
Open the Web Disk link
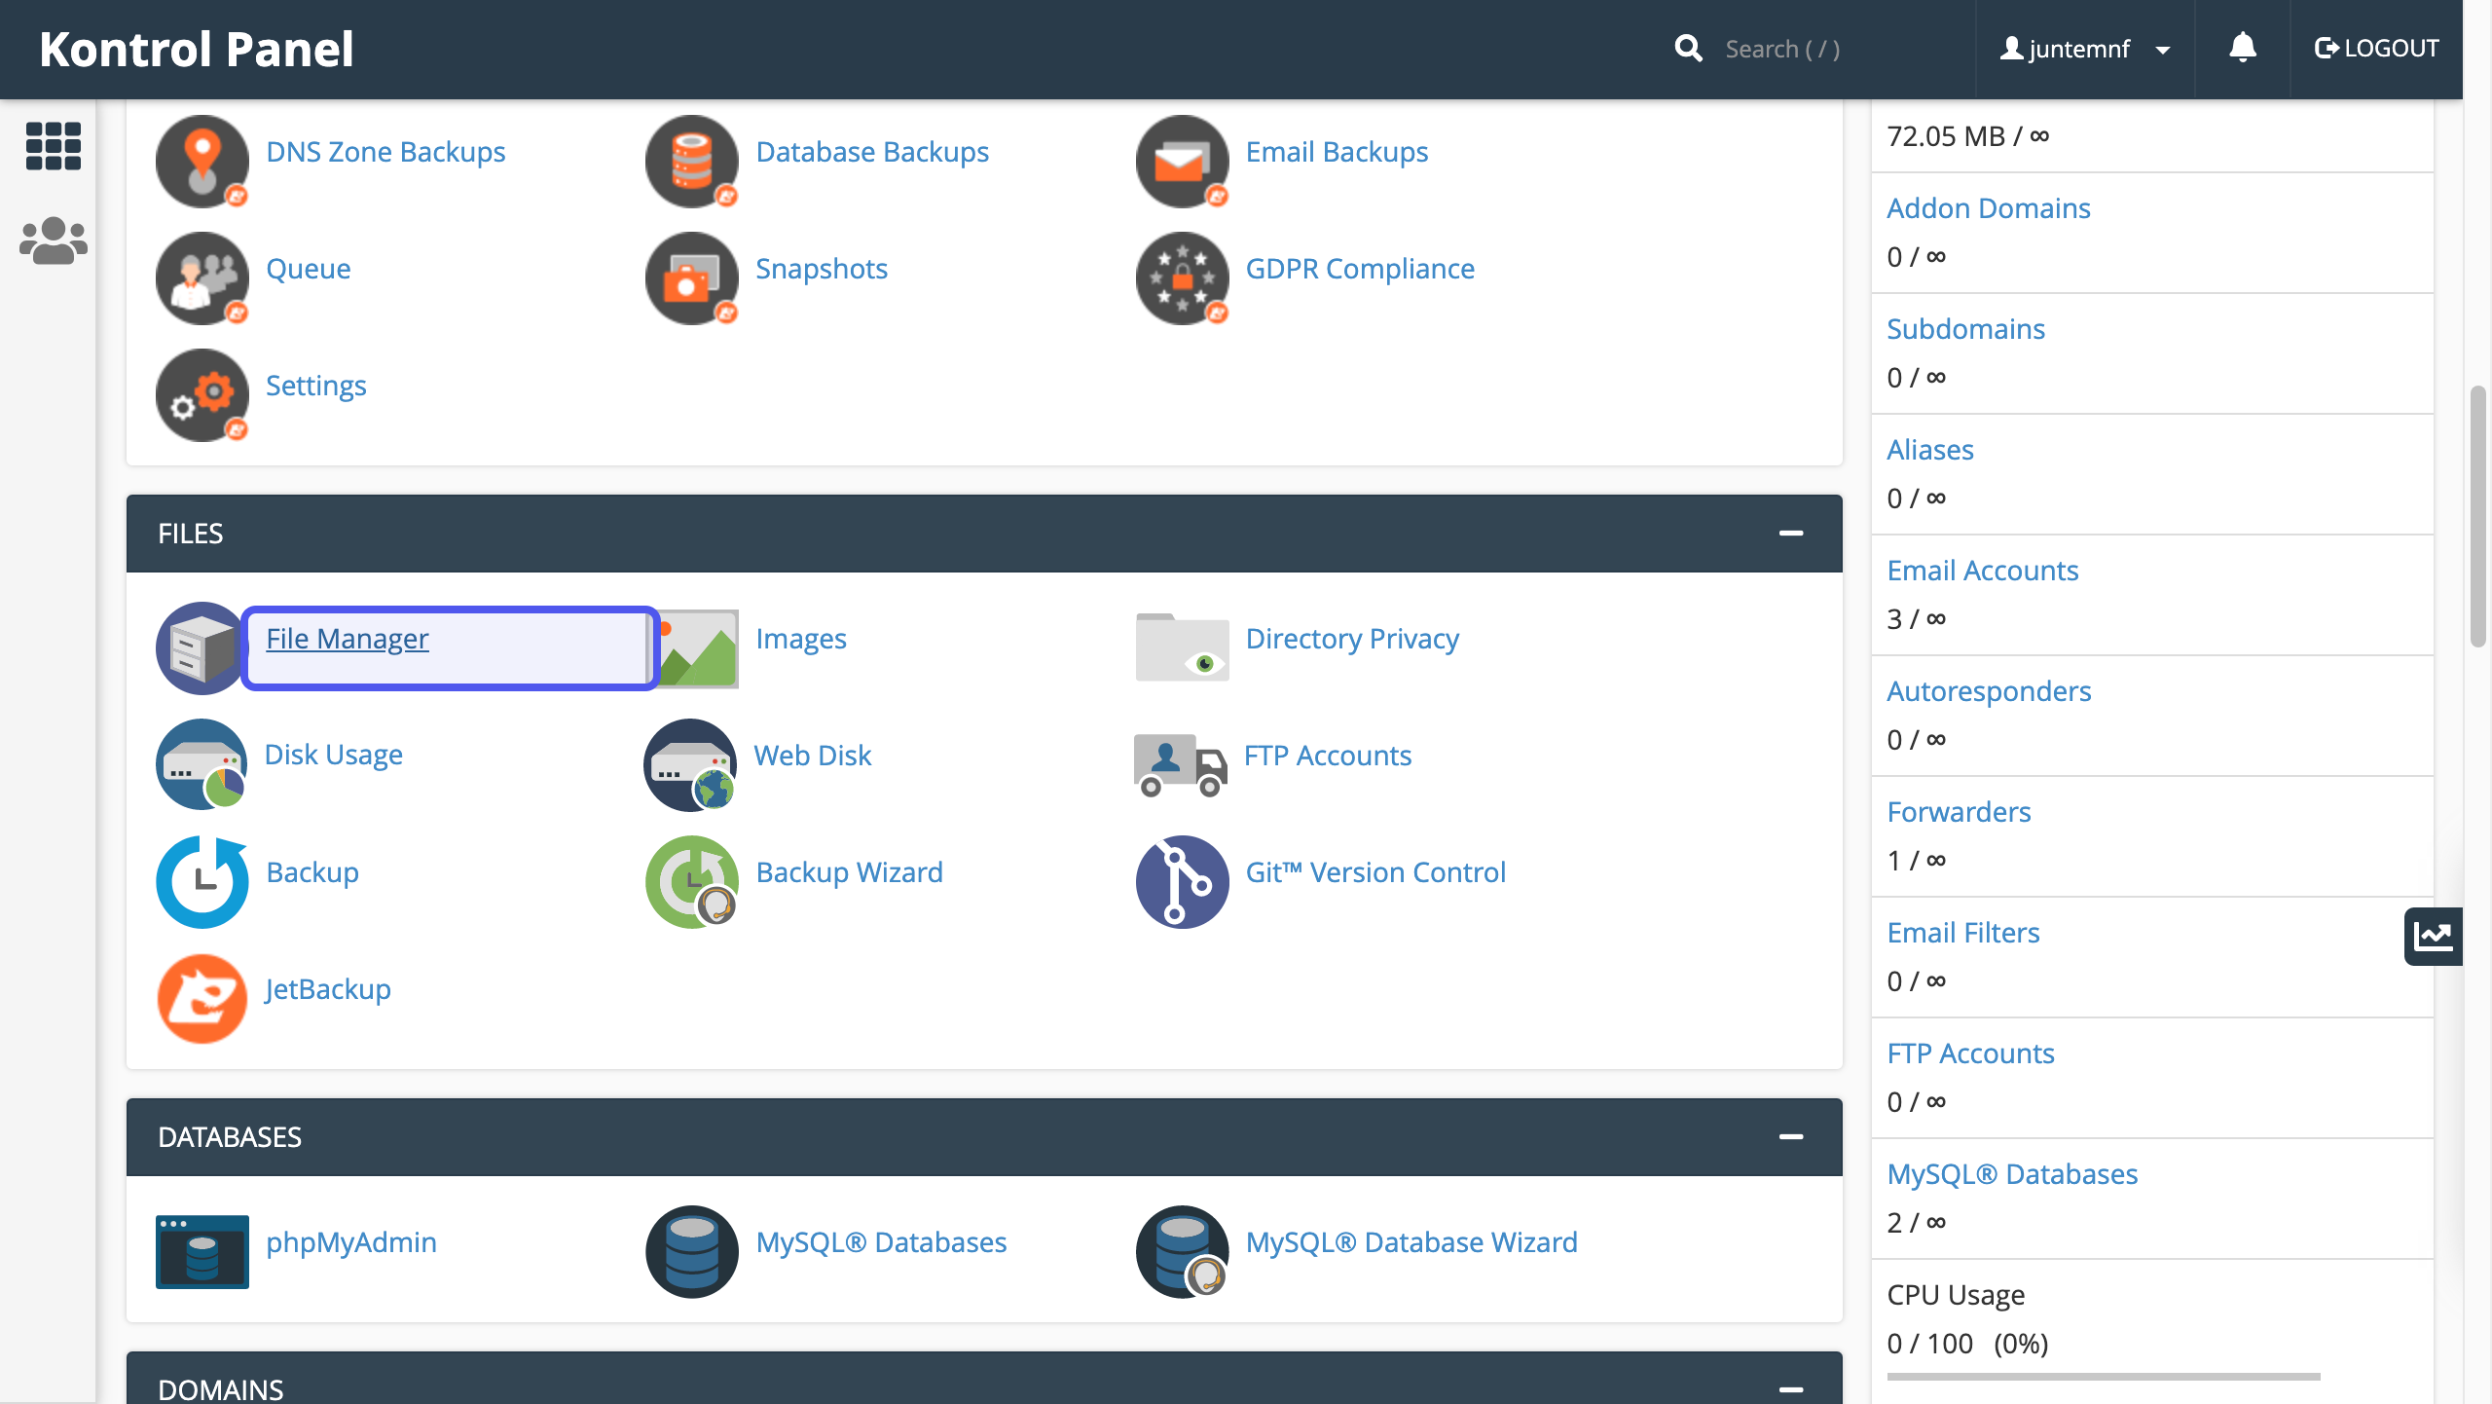click(812, 755)
